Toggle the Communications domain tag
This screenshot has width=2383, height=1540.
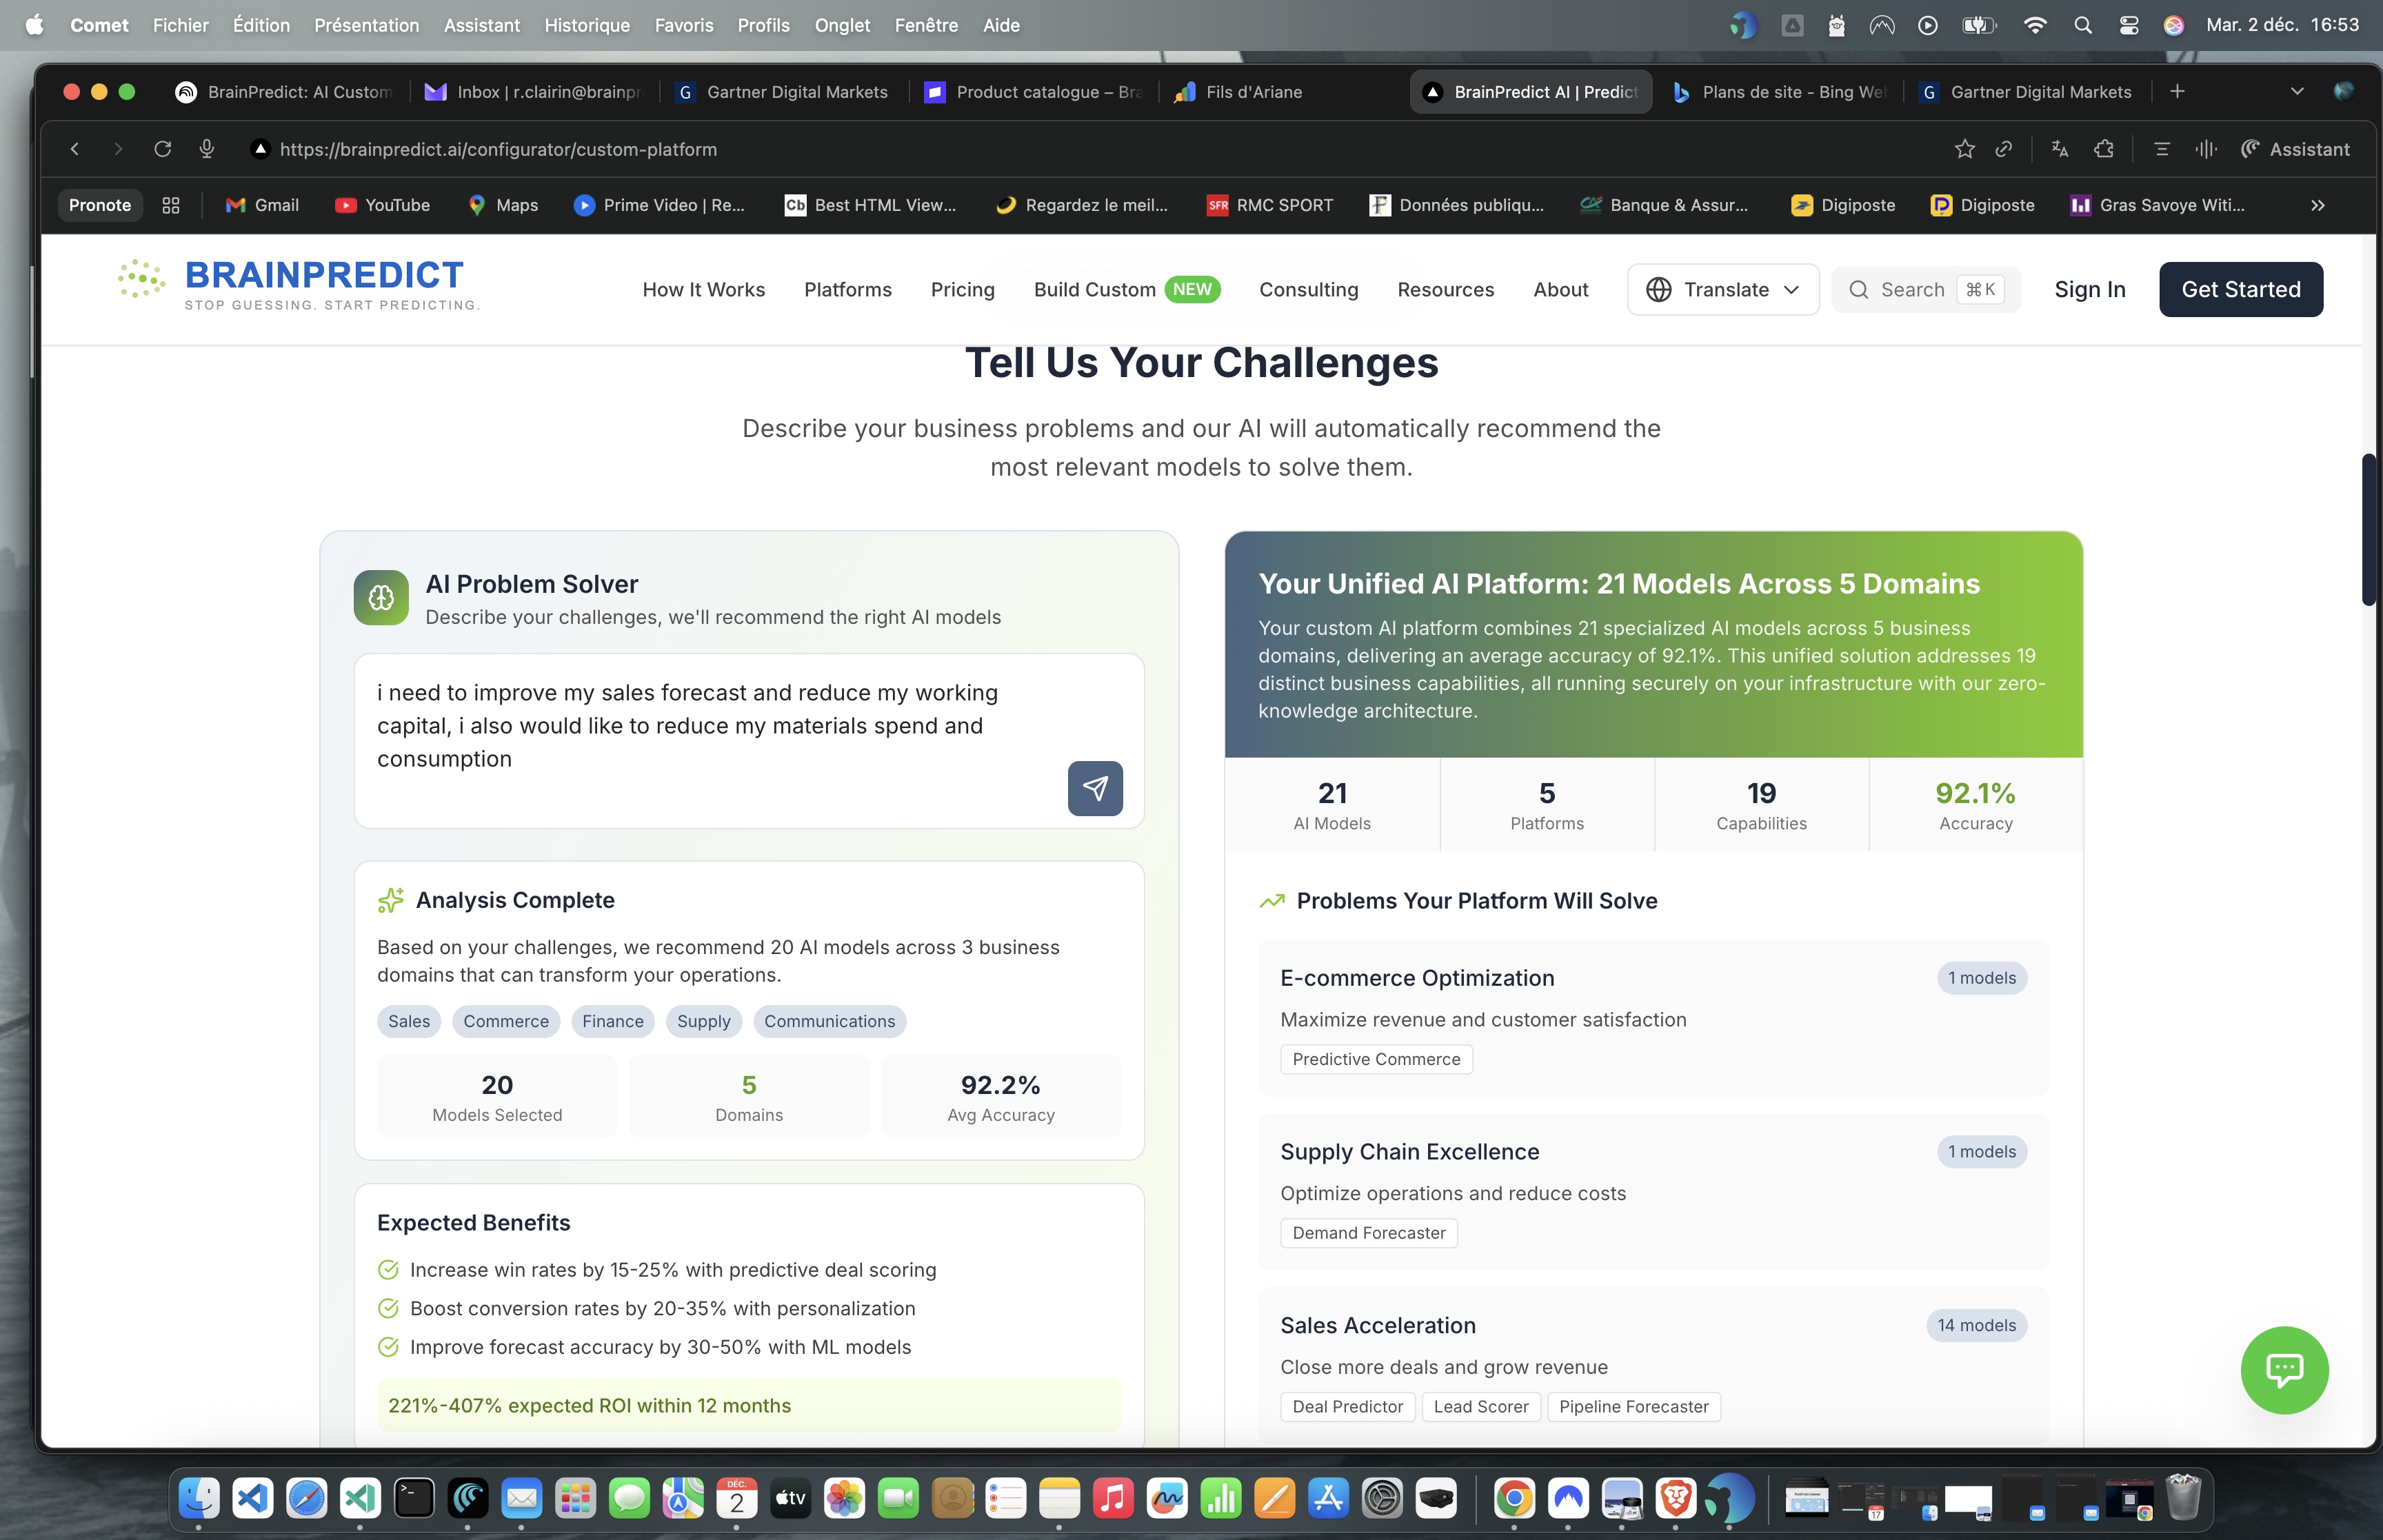(829, 1021)
